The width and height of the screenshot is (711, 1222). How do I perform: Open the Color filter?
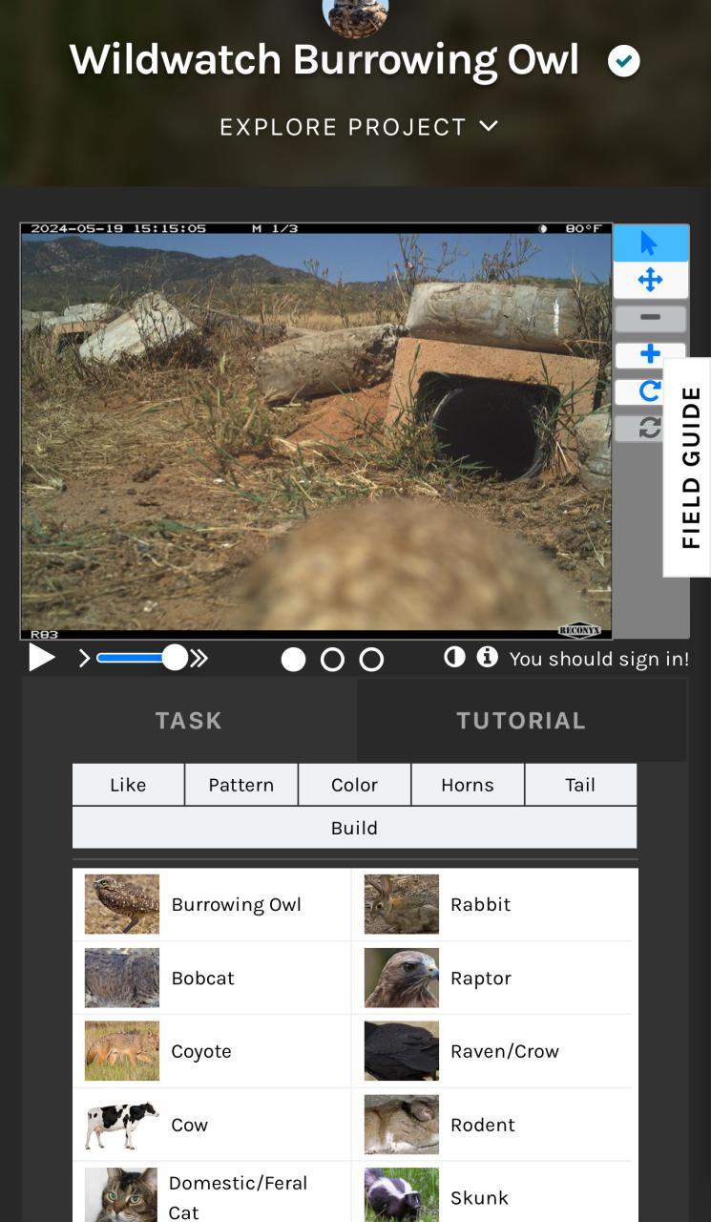[355, 785]
